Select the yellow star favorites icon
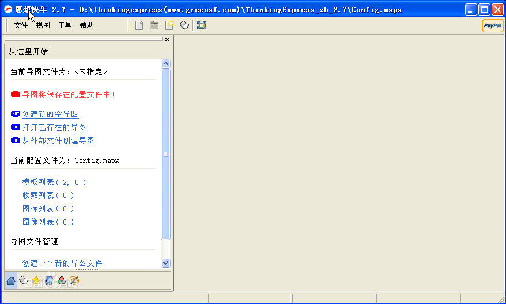The width and height of the screenshot is (506, 304). [36, 281]
